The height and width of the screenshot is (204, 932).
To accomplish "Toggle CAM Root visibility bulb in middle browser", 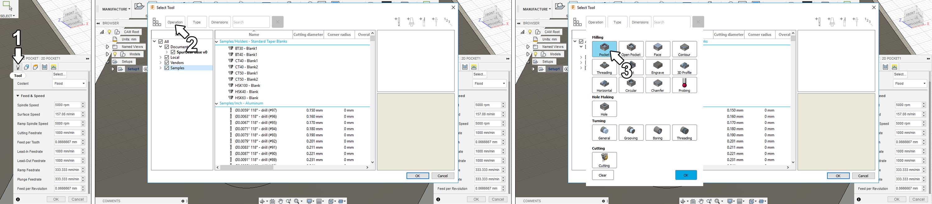I will pyautogui.click(x=109, y=32).
